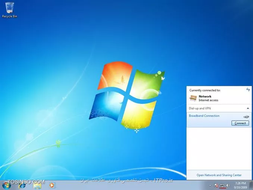Open the clock showing 7:26 PM

(x=240, y=185)
